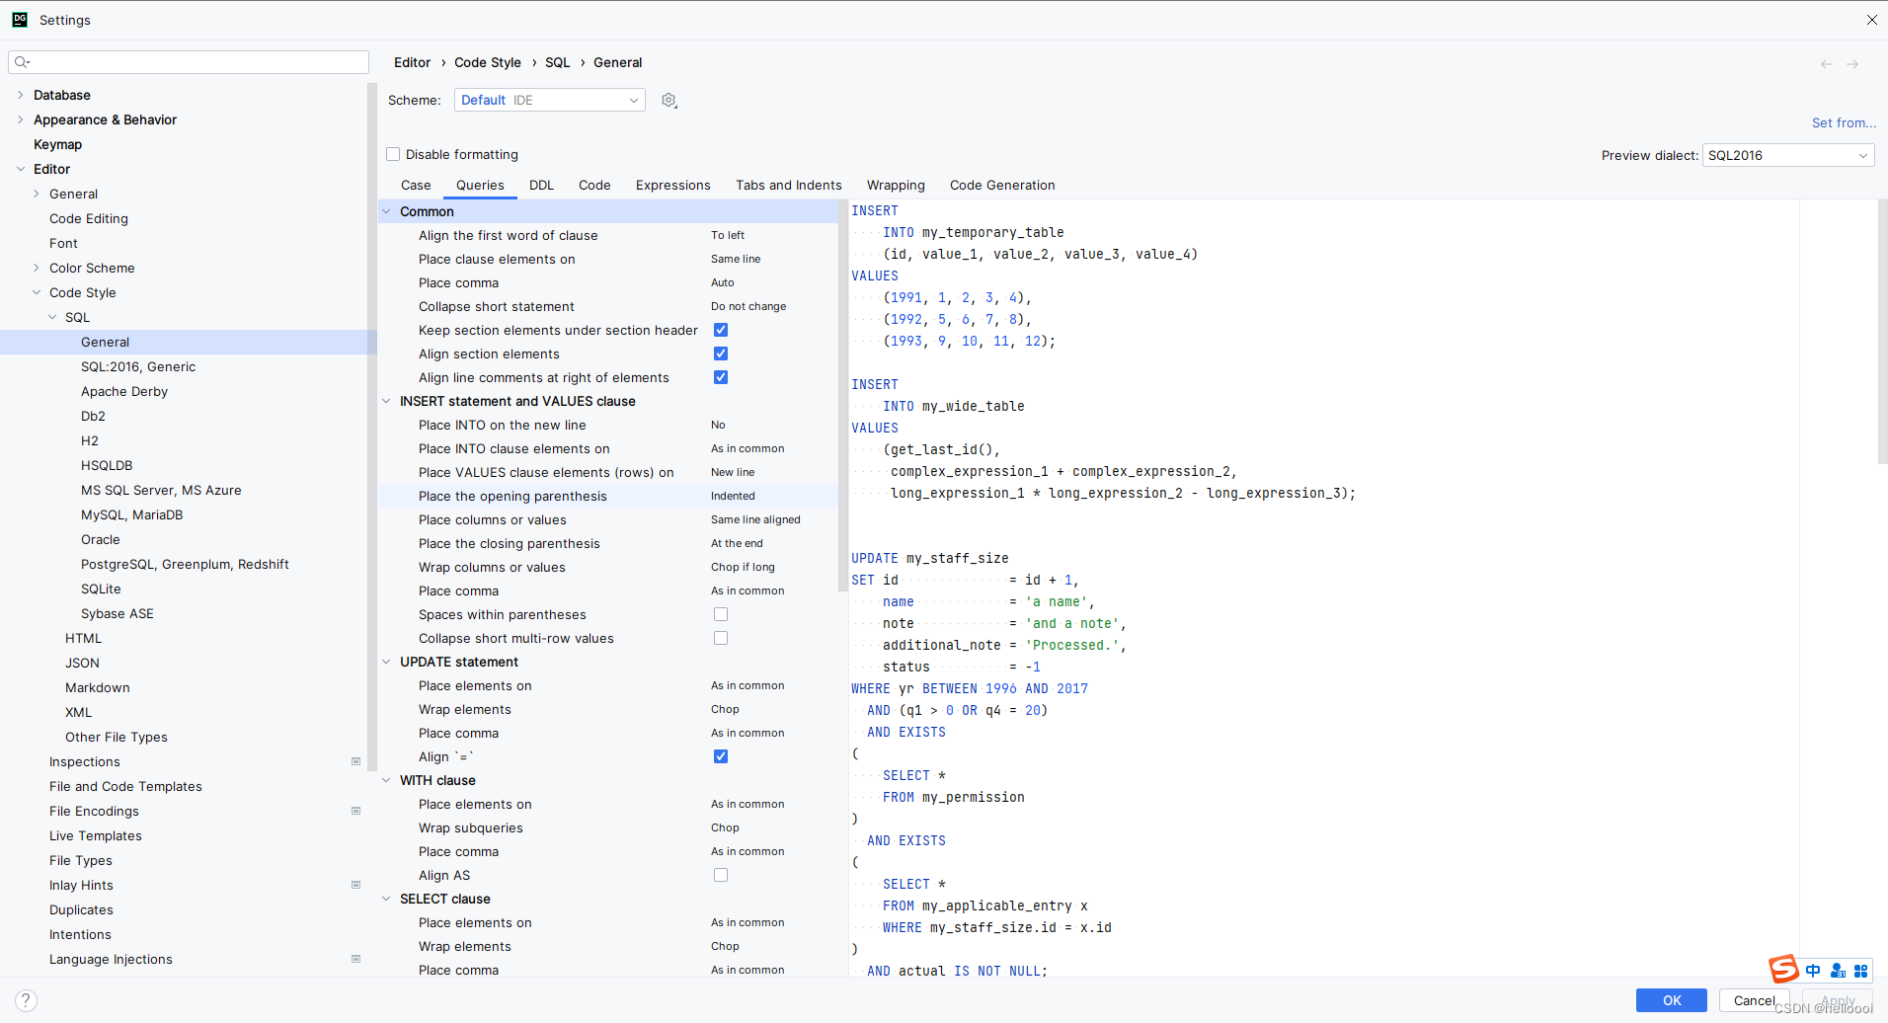
Task: Collapse the INSERT statement and VALUES clause group
Action: tap(386, 401)
